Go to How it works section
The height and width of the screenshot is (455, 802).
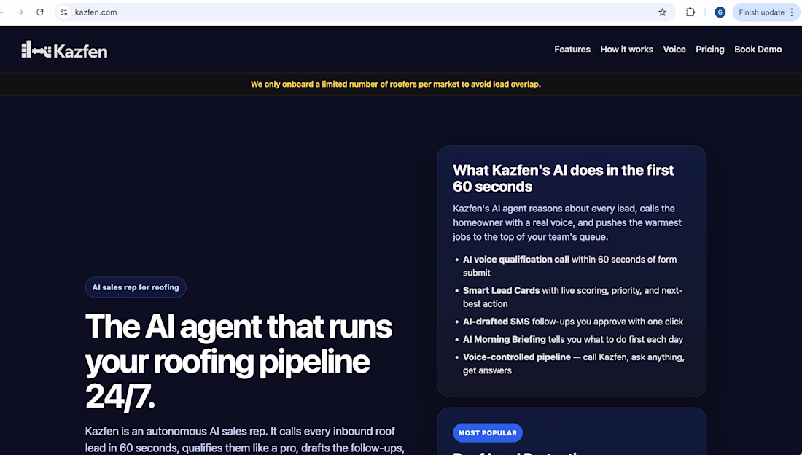pyautogui.click(x=626, y=50)
